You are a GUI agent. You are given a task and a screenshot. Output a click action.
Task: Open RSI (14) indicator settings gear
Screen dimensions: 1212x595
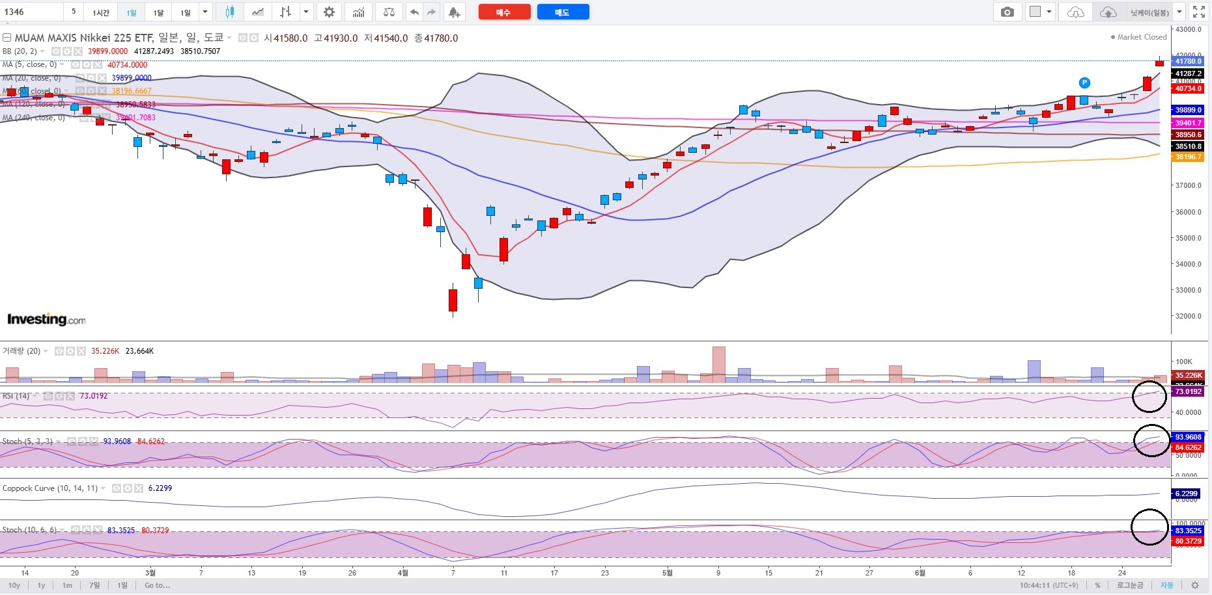[59, 396]
